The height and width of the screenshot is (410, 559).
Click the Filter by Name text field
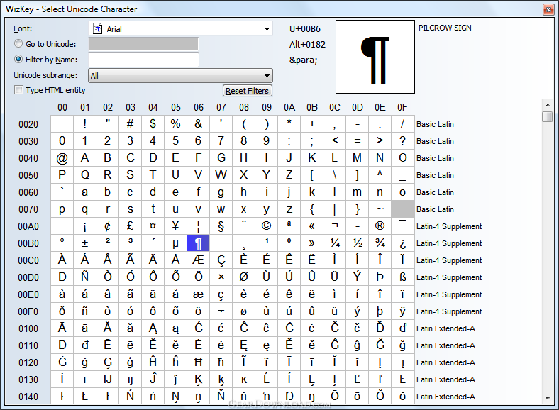click(x=143, y=60)
